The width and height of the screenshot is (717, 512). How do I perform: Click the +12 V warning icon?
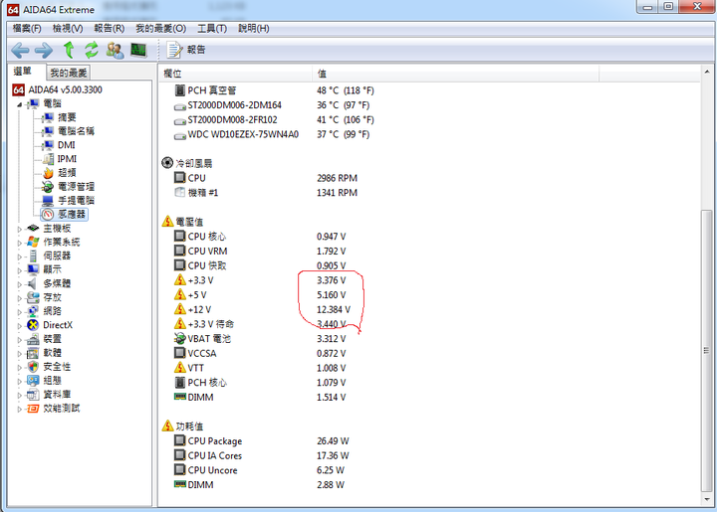[180, 309]
